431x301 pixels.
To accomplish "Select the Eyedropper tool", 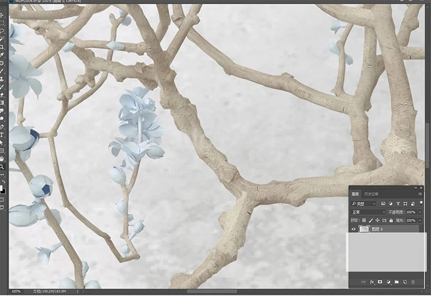I will [2, 55].
